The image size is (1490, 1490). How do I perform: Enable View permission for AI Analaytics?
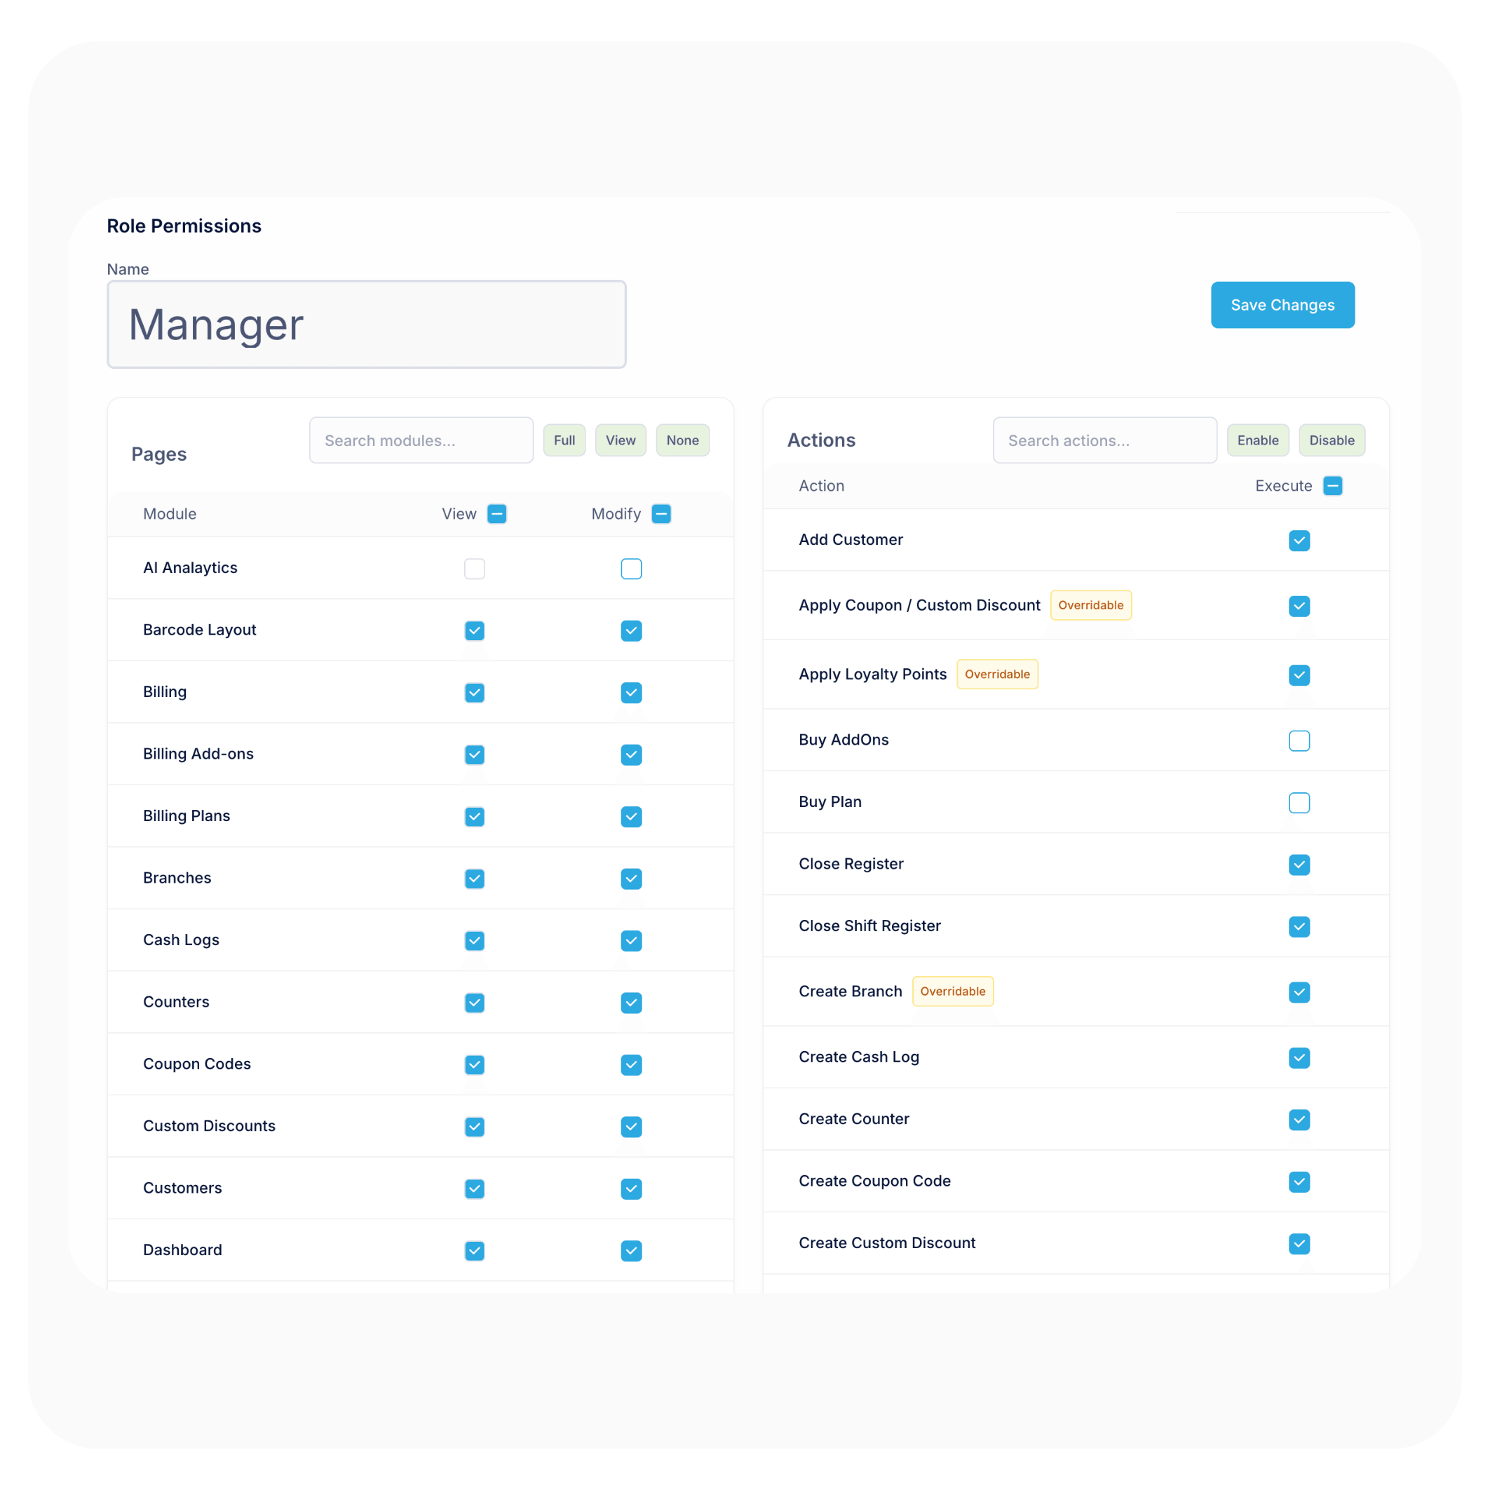pyautogui.click(x=474, y=569)
